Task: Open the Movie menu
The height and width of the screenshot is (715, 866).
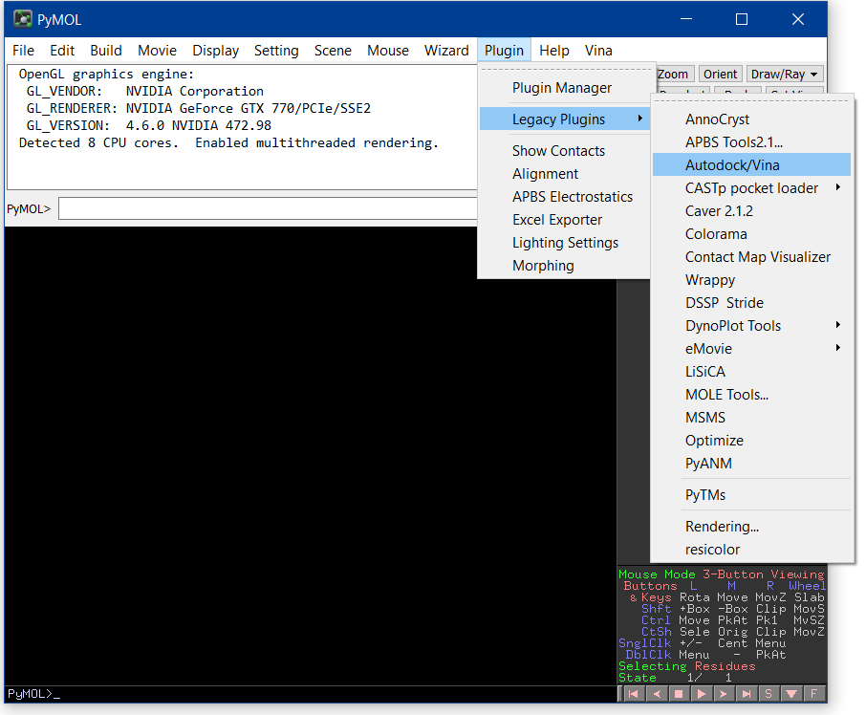Action: click(x=158, y=51)
